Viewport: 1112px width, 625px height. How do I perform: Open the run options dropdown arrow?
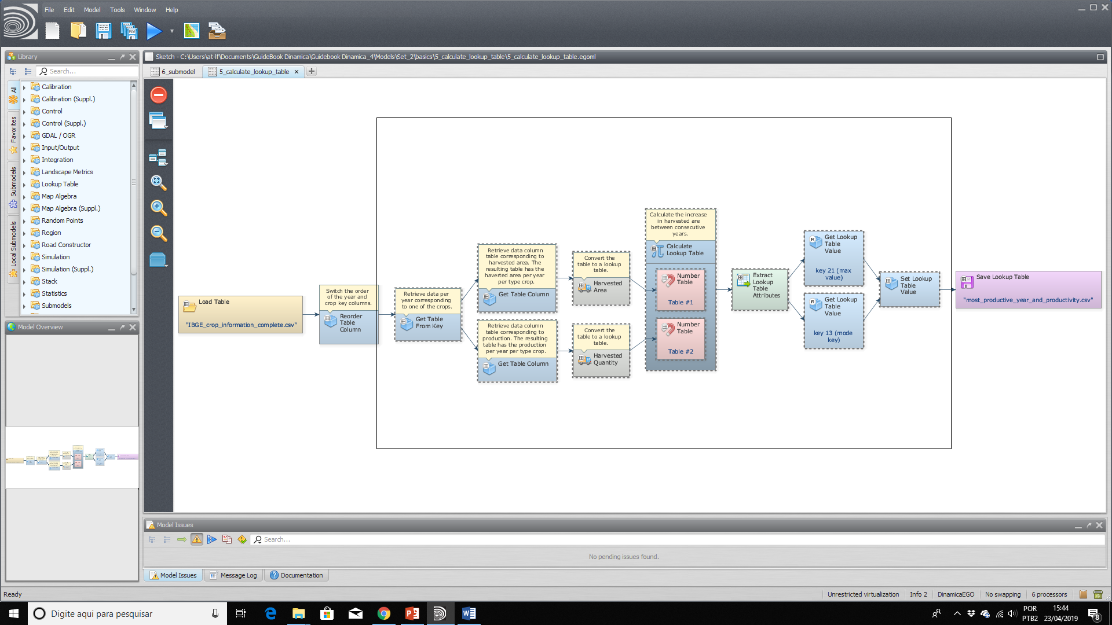point(171,31)
